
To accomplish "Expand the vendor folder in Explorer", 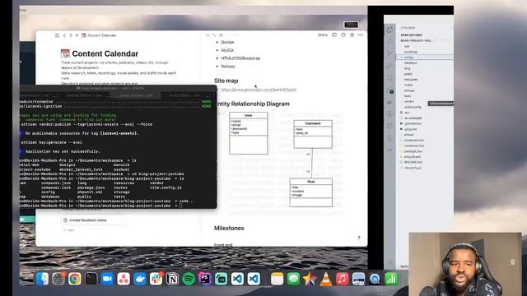I will click(x=409, y=101).
